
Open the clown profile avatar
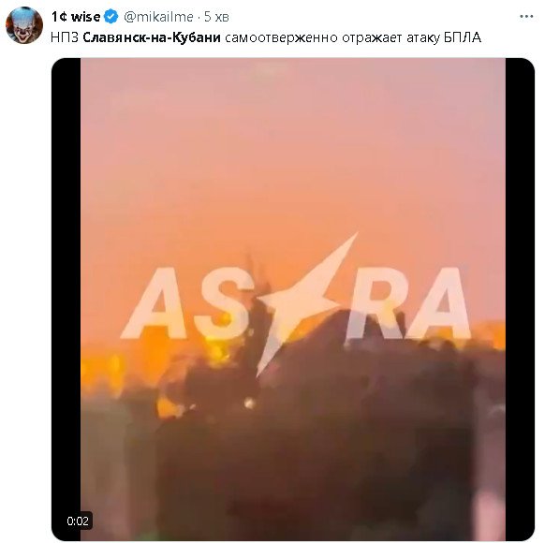pos(24,25)
